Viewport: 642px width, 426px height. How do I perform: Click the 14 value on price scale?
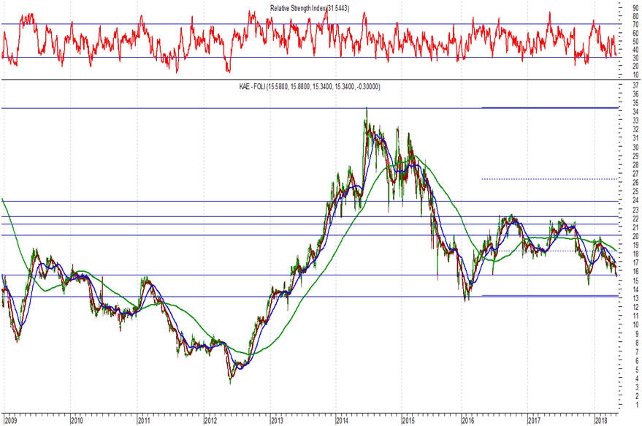(x=635, y=289)
